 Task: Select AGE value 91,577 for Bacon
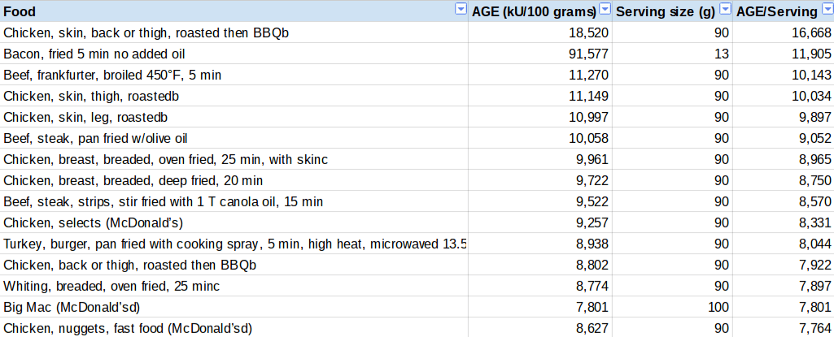click(x=540, y=54)
